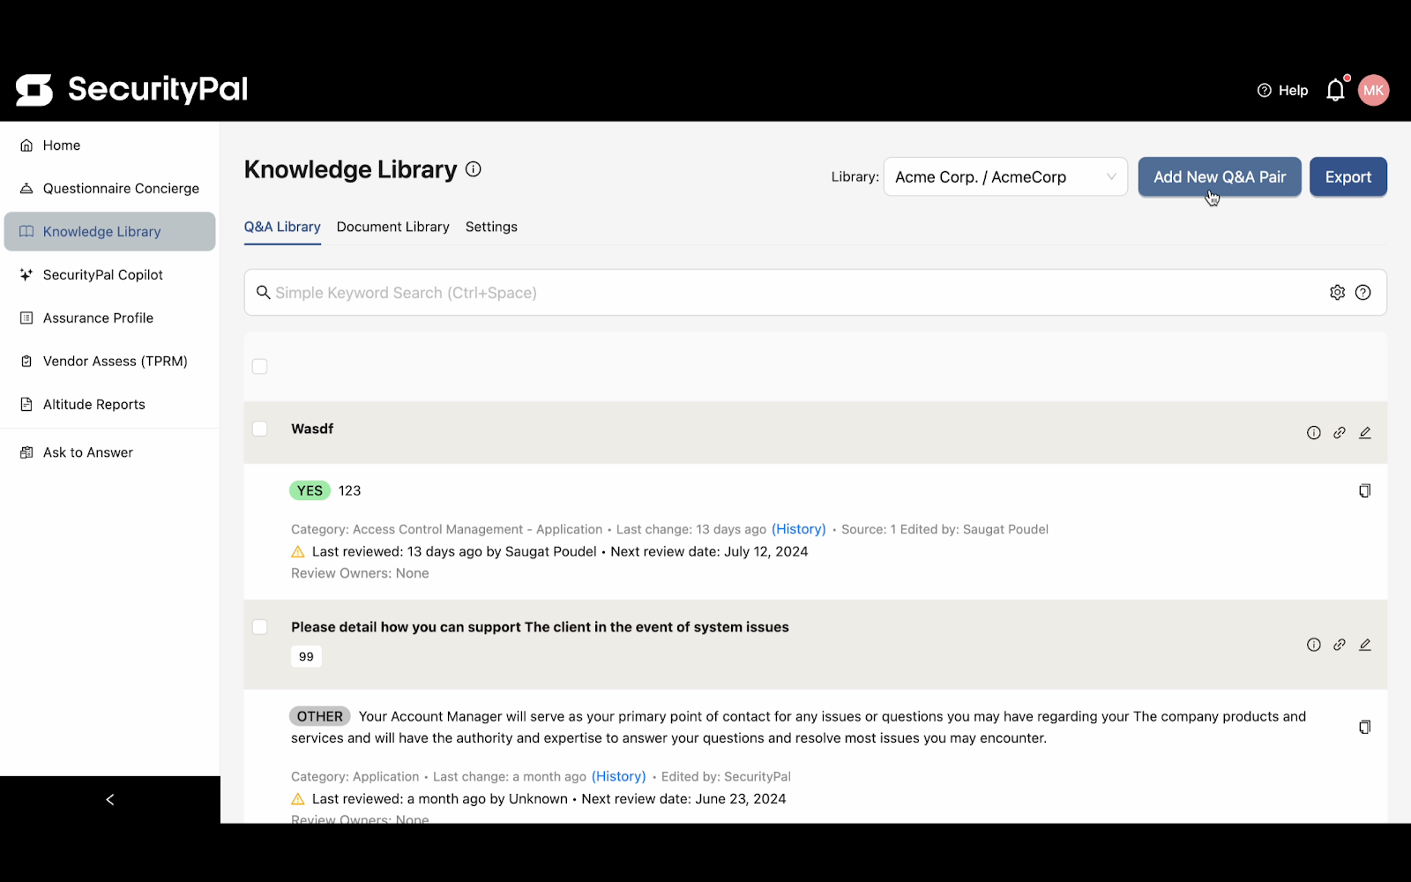
Task: Click the 99 tag under the system issues question
Action: 306,657
